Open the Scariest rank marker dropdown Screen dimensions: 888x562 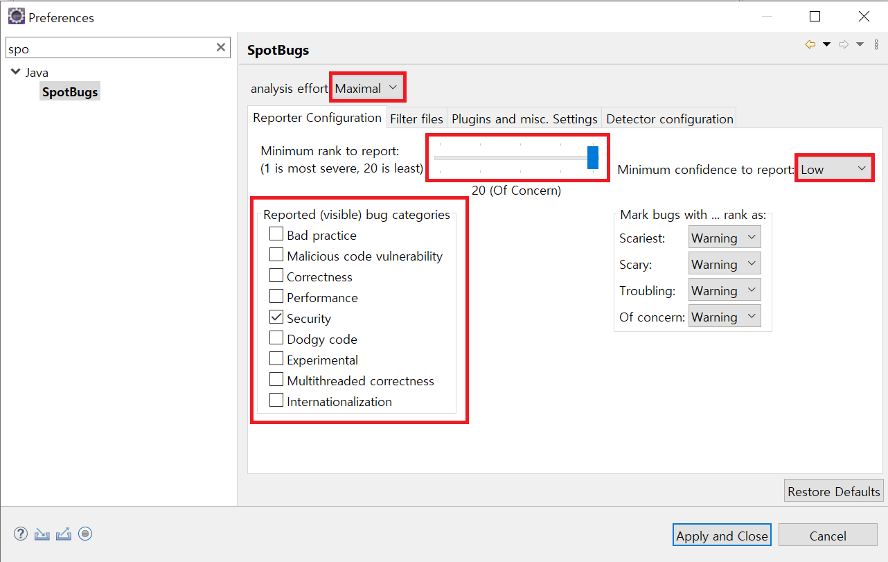point(725,238)
